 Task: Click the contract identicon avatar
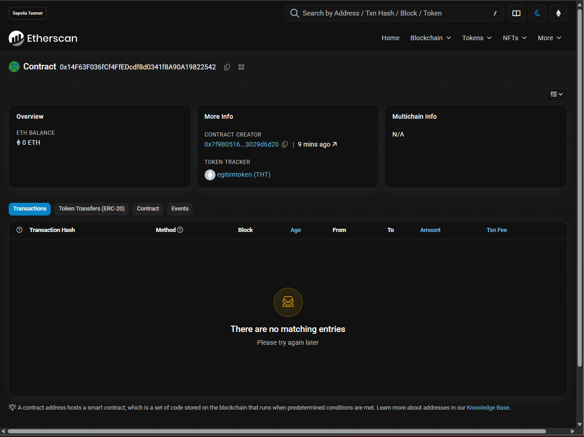click(14, 67)
